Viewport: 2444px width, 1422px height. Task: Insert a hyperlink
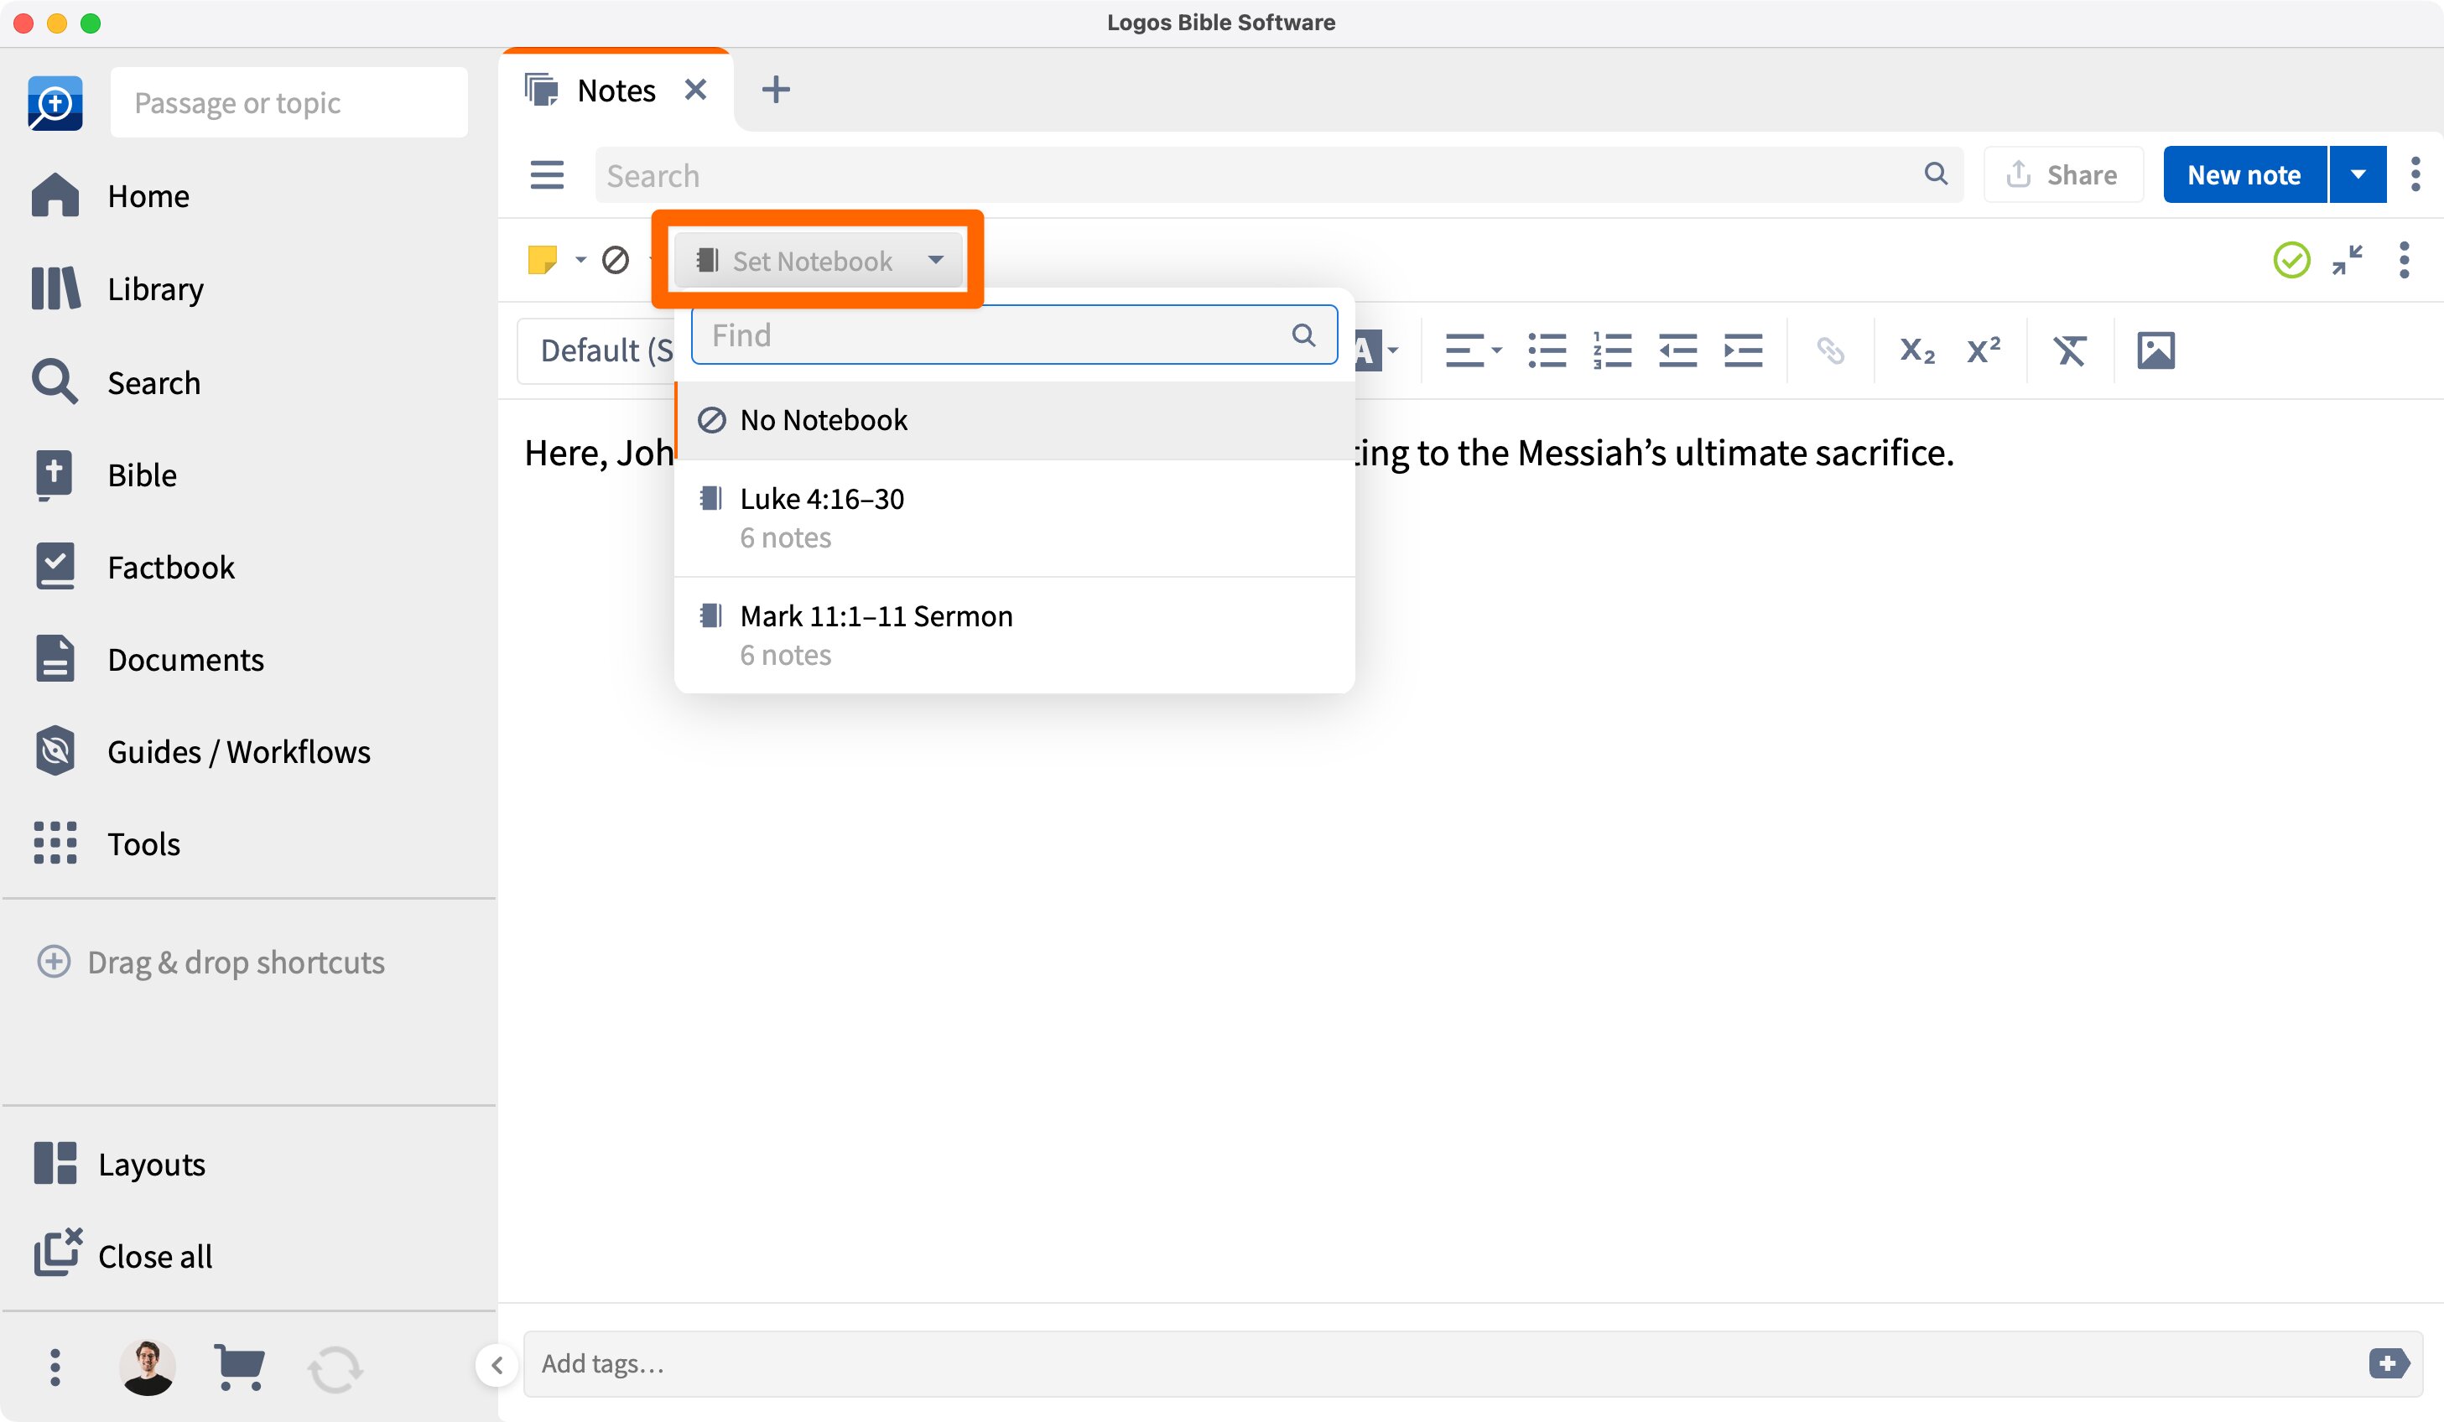(x=1830, y=350)
